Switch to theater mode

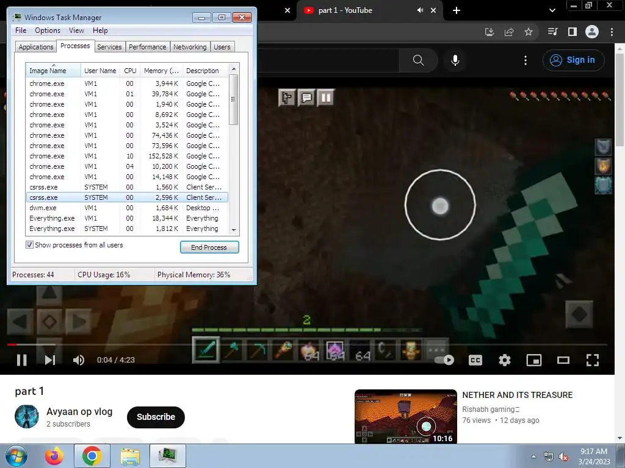click(x=563, y=360)
